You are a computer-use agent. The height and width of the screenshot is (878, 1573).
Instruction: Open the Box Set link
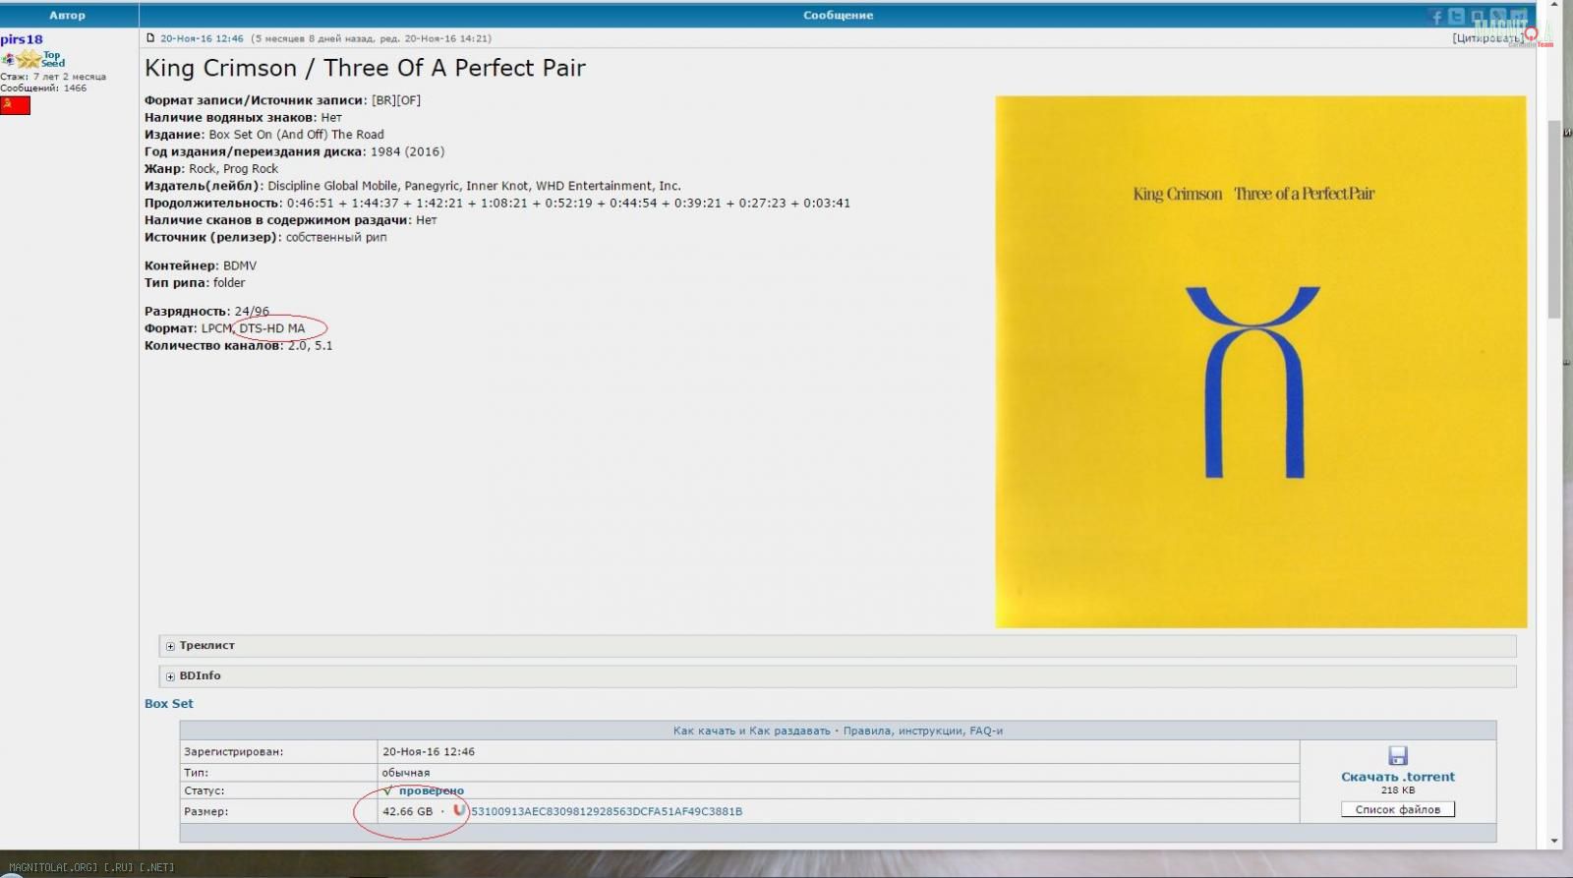169,704
